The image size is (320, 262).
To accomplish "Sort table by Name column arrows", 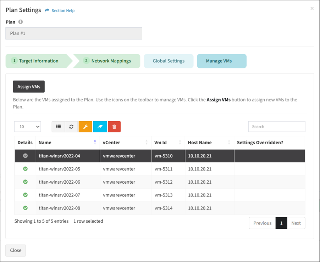I will tap(95, 142).
